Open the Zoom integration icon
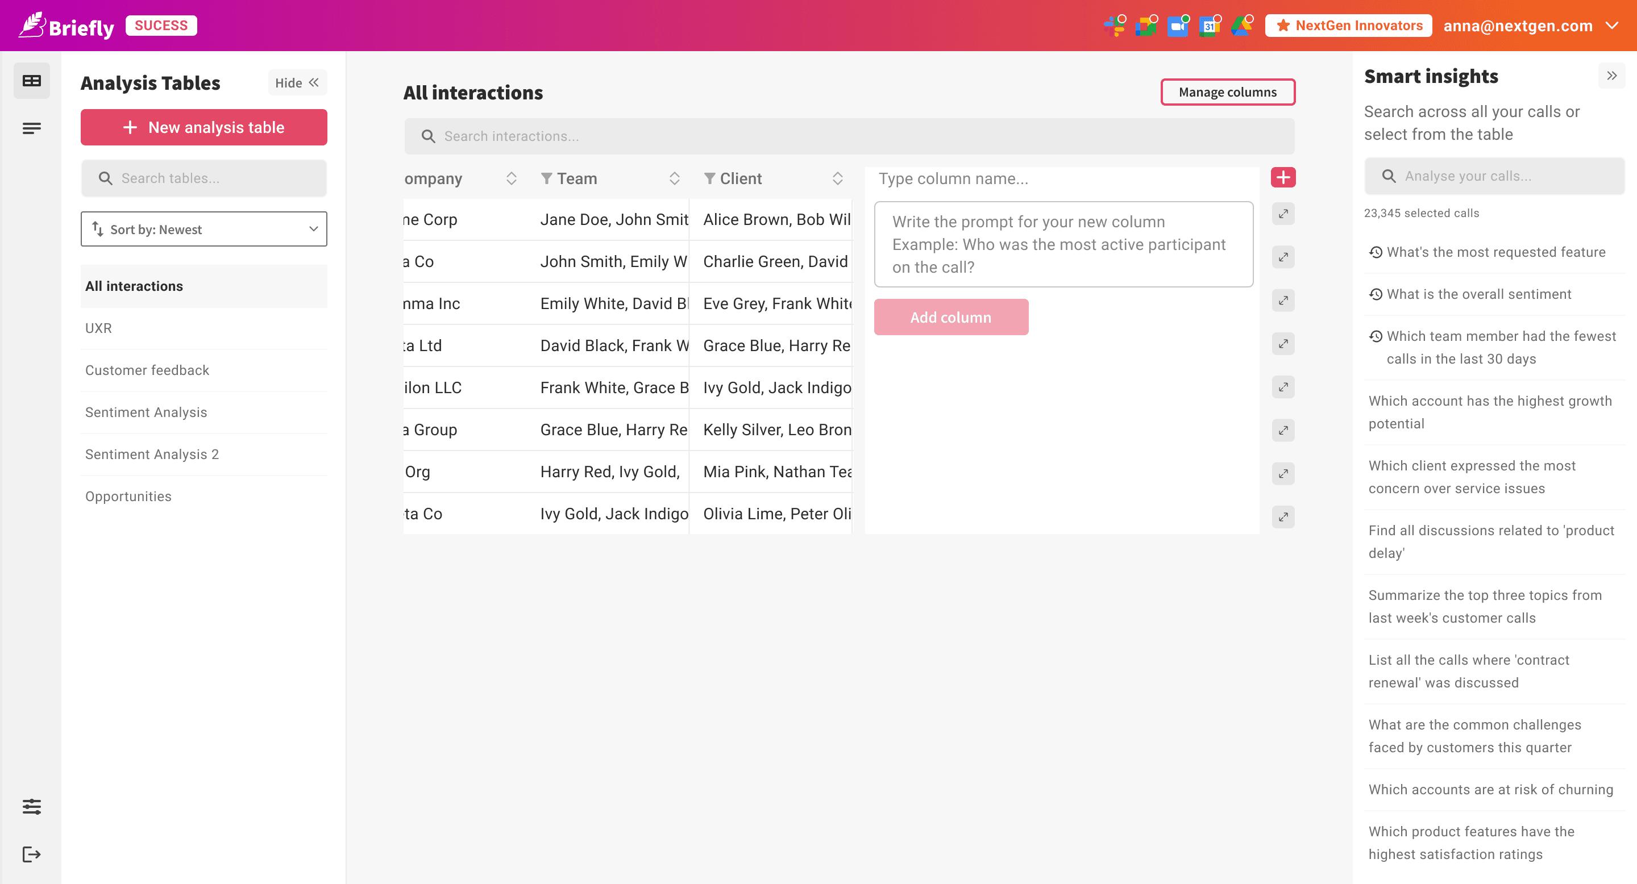The image size is (1637, 884). 1178,26
